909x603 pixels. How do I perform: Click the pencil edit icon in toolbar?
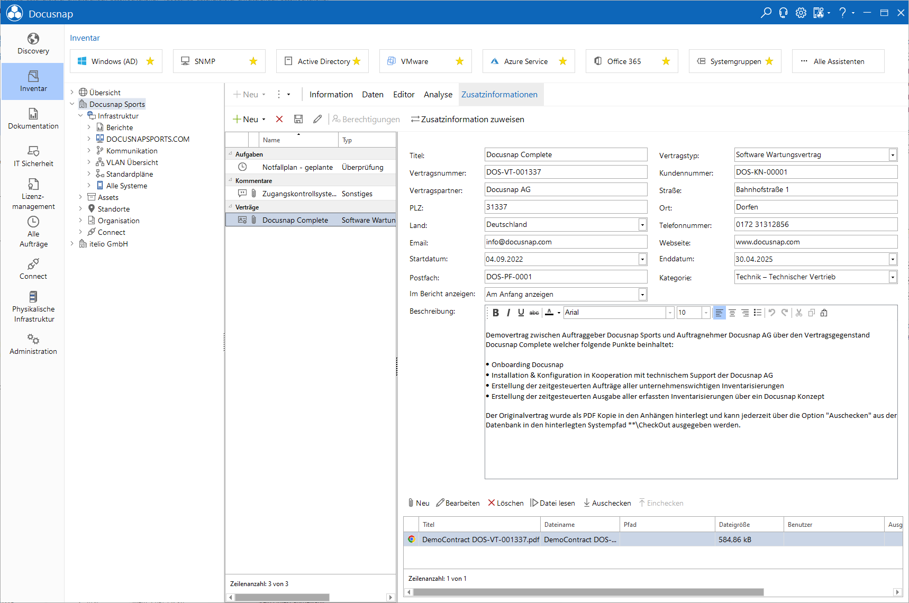(317, 120)
